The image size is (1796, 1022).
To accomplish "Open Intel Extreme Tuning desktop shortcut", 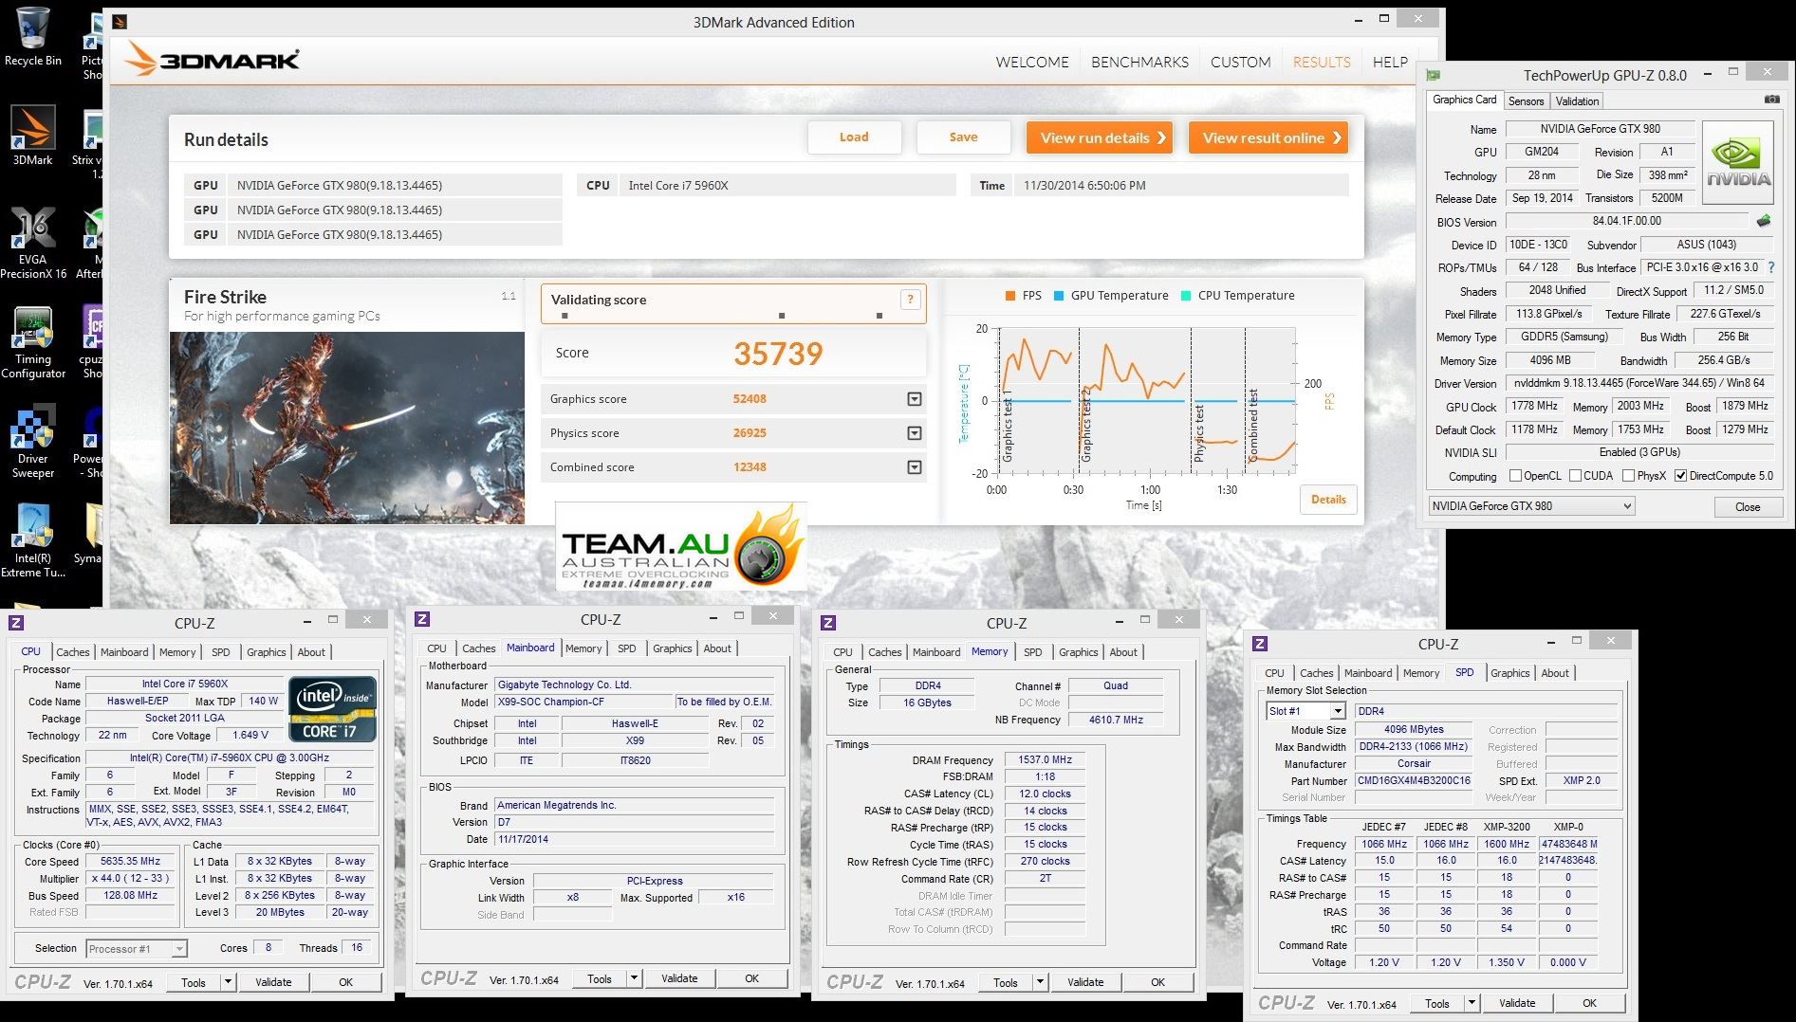I will pos(32,541).
